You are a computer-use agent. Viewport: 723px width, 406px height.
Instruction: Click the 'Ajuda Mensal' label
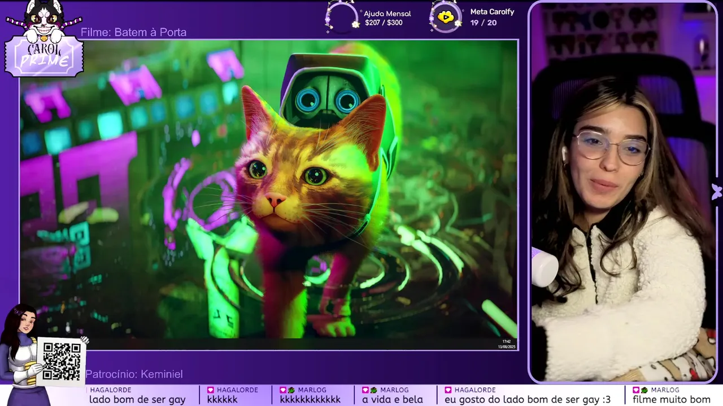click(x=387, y=14)
